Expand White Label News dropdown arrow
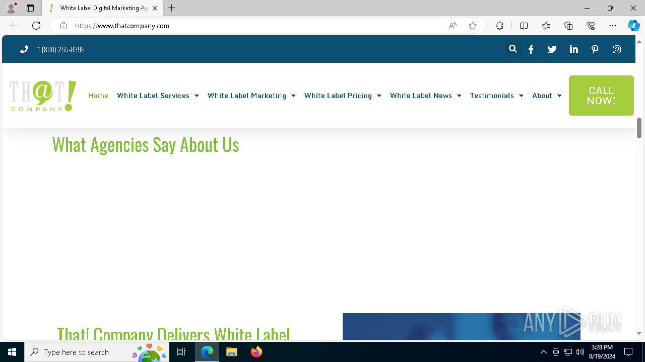This screenshot has width=645, height=362. point(459,96)
